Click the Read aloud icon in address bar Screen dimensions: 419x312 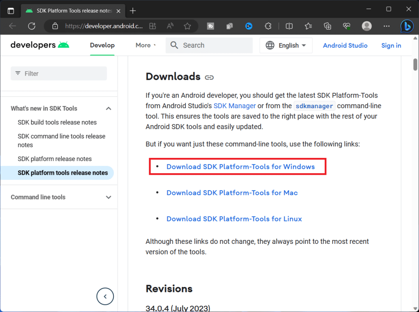169,26
